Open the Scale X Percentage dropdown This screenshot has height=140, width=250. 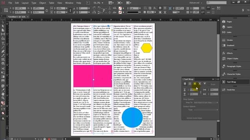point(66,8)
